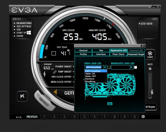166x132 pixels.
Task: Open the Thermal LED tab
Action: point(136,50)
